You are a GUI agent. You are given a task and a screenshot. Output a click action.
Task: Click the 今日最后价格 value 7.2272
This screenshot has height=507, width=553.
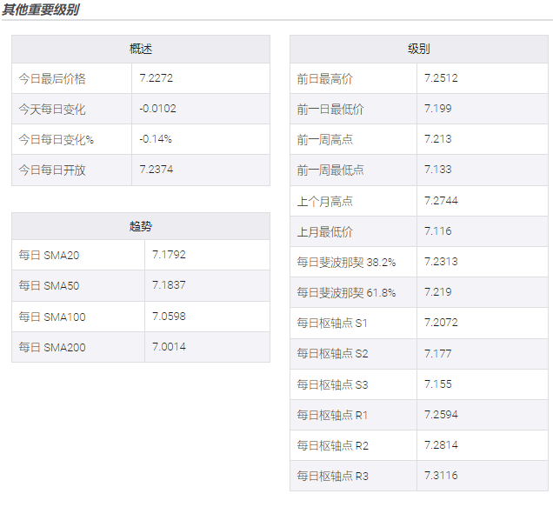coord(157,78)
